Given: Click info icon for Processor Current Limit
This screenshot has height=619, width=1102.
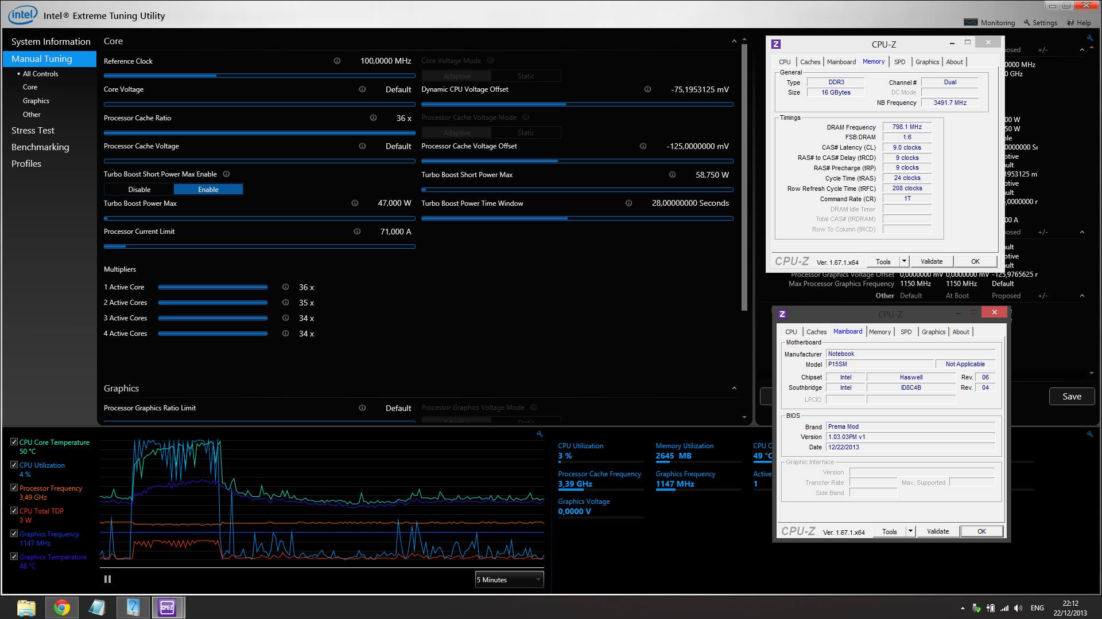Looking at the screenshot, I should 357,232.
